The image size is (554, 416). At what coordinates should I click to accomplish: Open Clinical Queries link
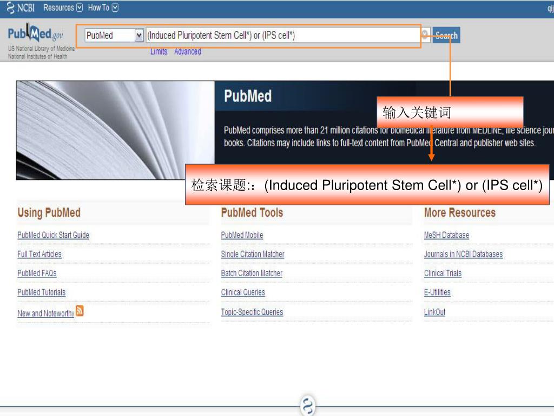point(243,292)
